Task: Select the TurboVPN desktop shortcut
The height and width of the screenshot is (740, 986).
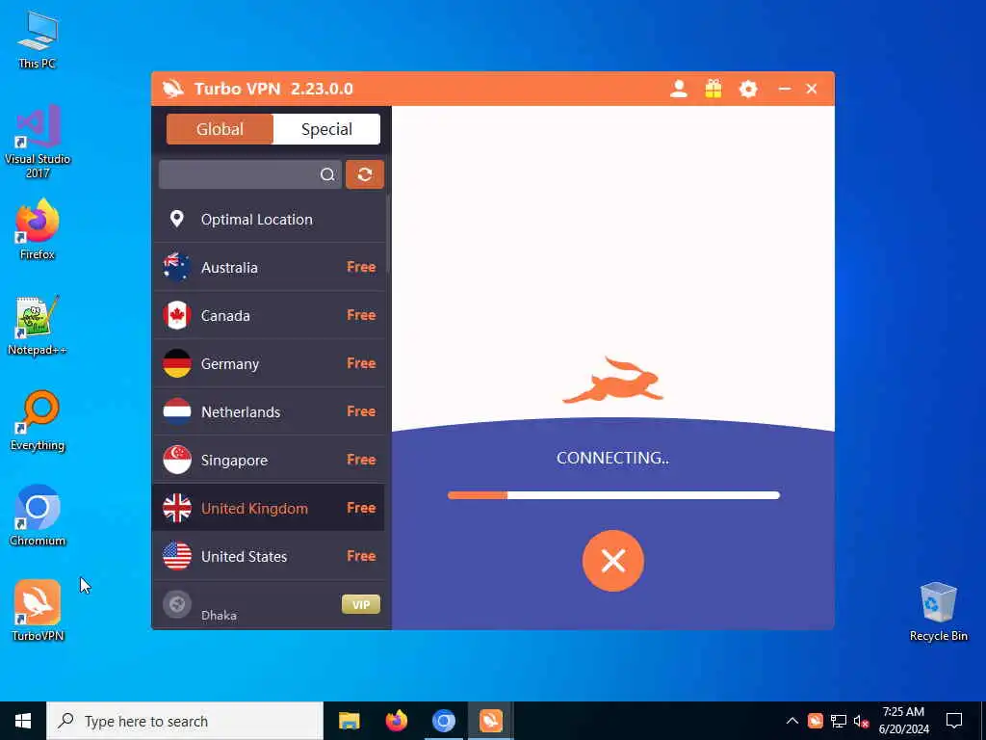Action: click(x=38, y=611)
